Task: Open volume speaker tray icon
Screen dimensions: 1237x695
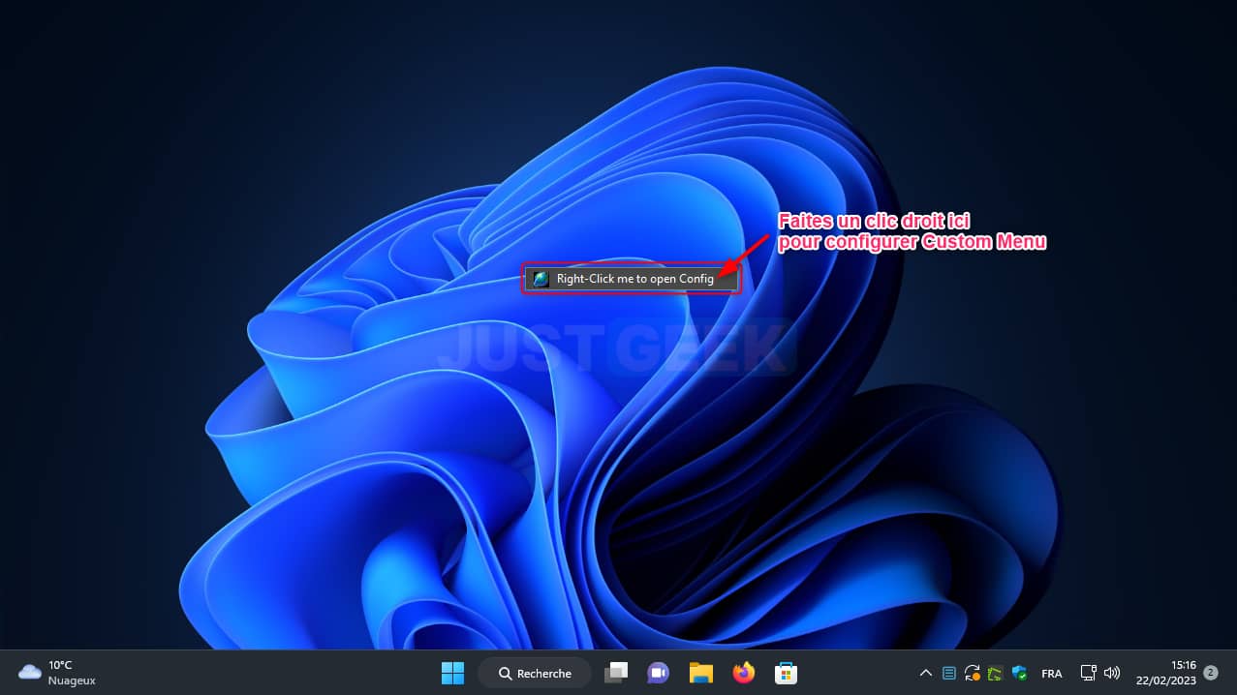Action: click(1112, 673)
